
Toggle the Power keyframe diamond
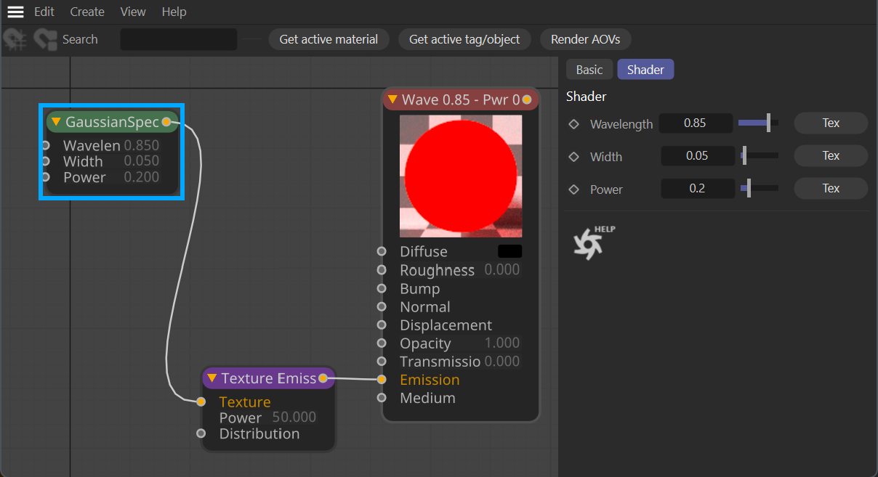click(573, 189)
